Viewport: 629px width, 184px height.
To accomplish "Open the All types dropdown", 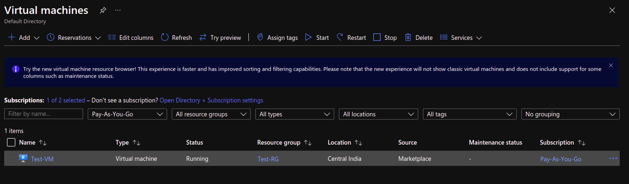I will tap(295, 114).
